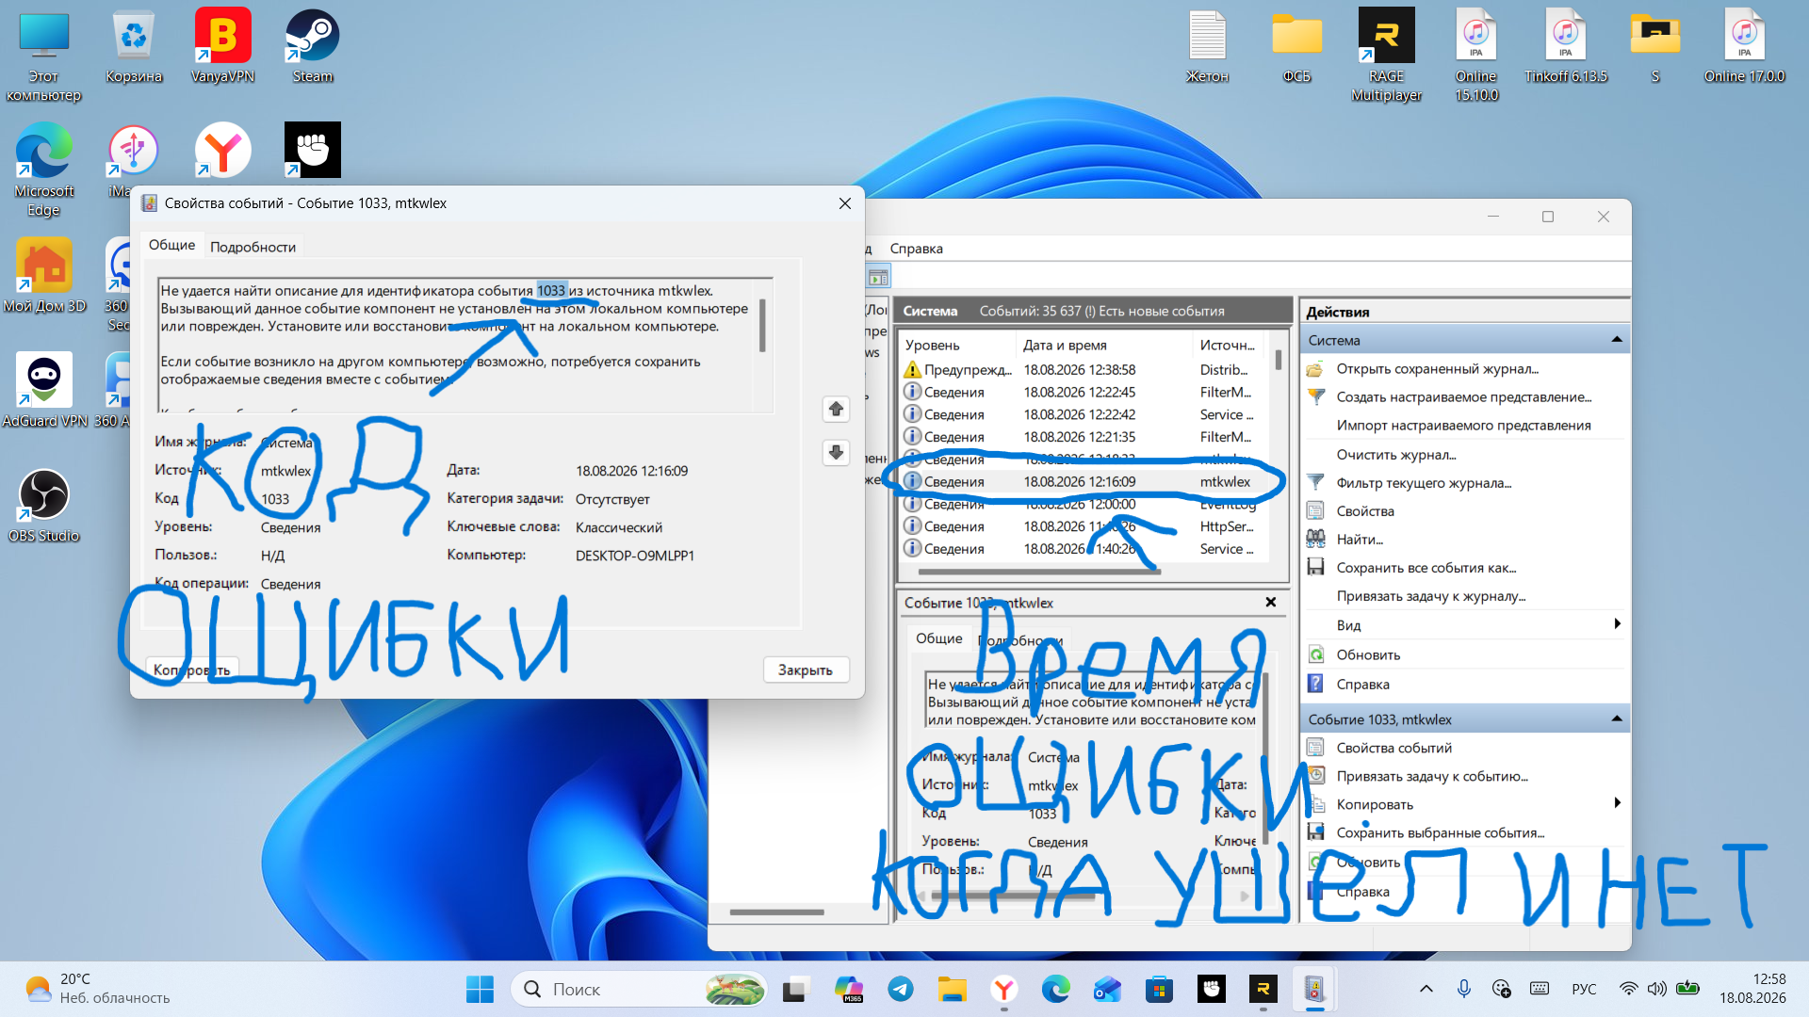Open the Справка menu in Event Viewer
Viewport: 1809px width, 1017px height.
pyautogui.click(x=916, y=249)
